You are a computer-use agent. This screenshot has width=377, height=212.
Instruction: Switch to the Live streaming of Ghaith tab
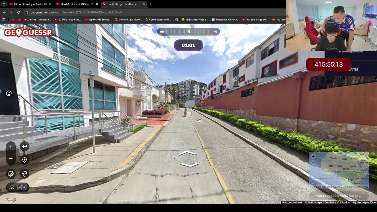[30, 4]
